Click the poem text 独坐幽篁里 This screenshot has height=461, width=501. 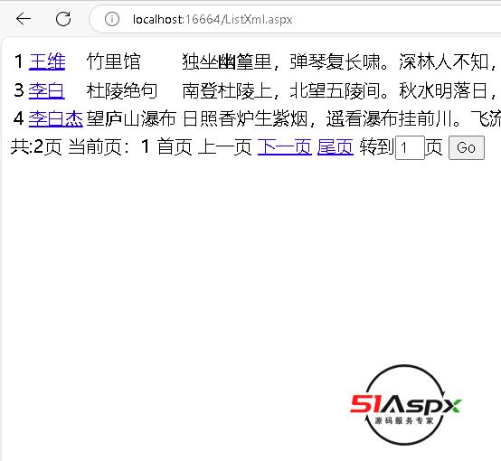tap(227, 61)
